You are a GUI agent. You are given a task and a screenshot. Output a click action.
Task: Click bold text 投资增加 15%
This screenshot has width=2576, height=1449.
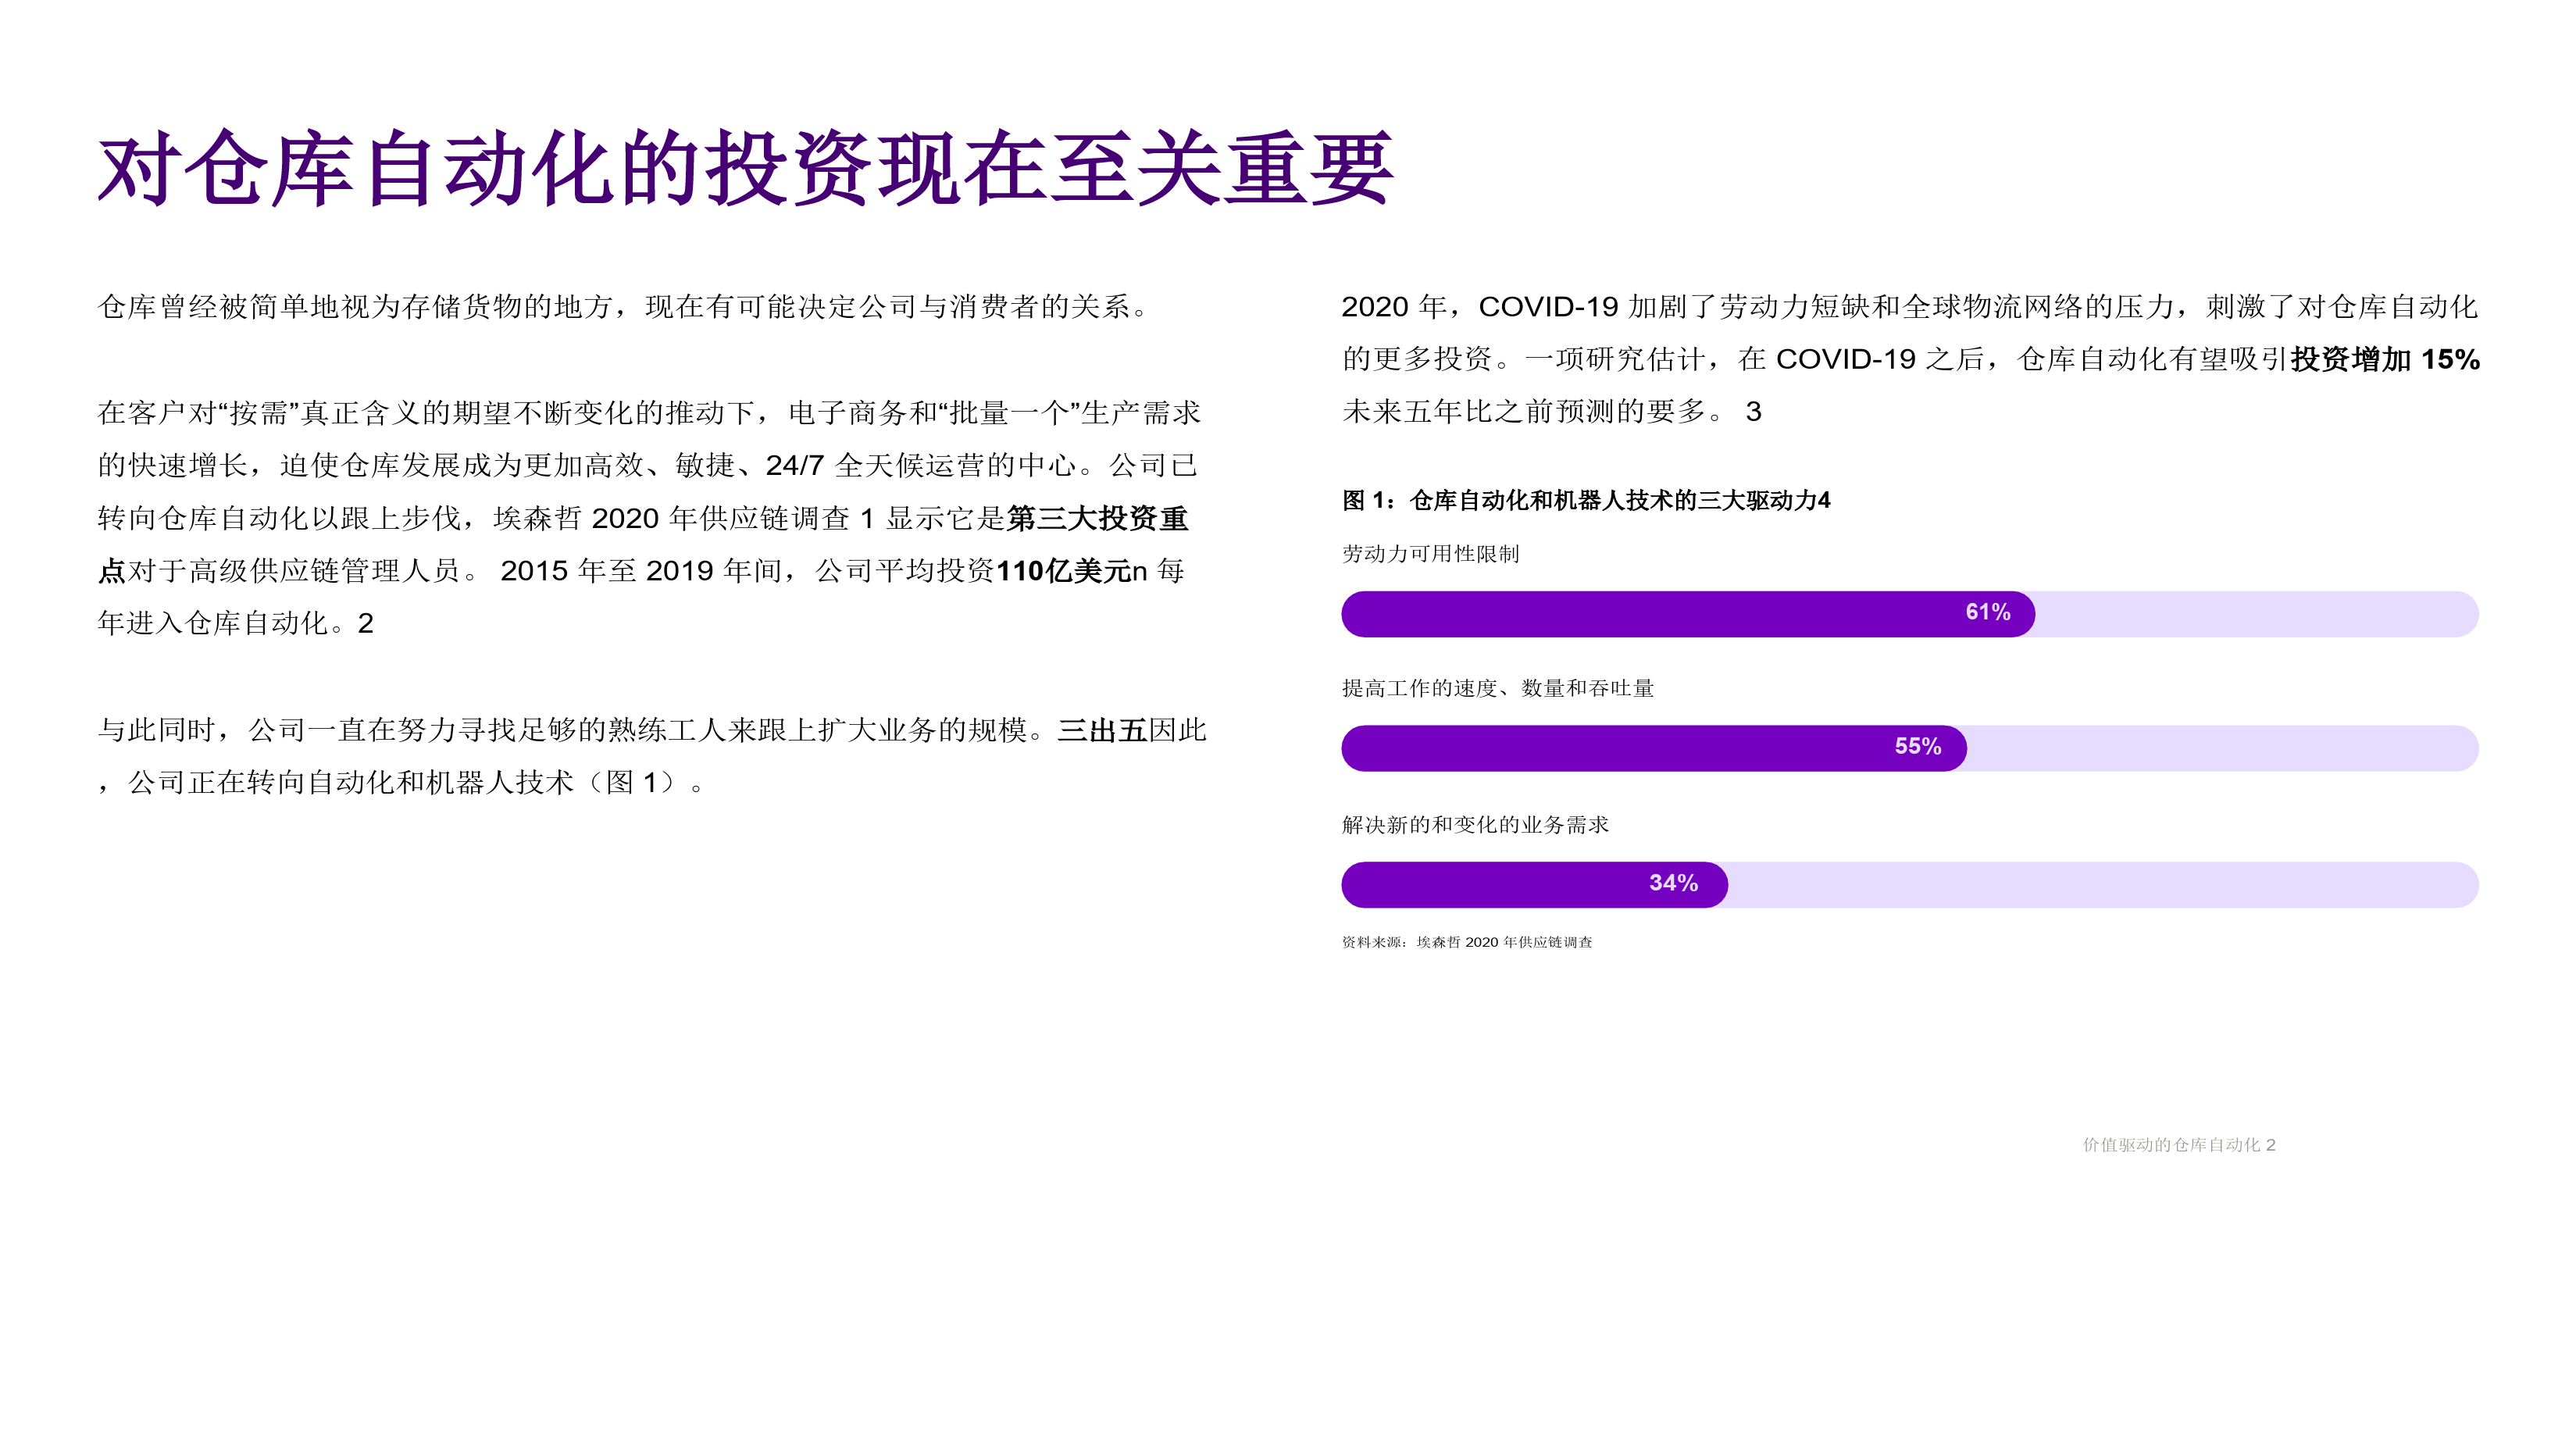2385,359
